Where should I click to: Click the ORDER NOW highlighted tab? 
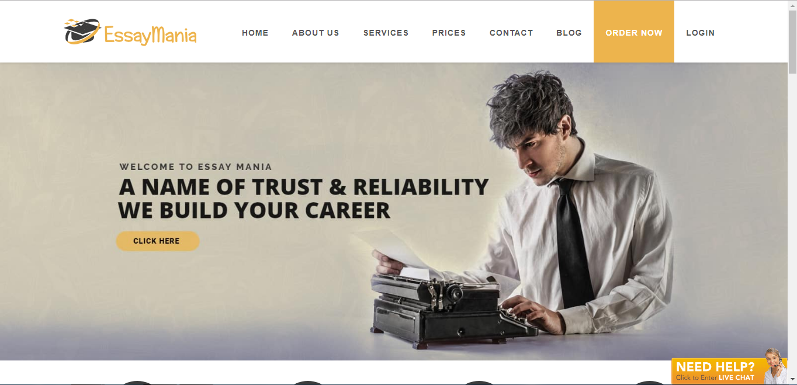(x=634, y=32)
